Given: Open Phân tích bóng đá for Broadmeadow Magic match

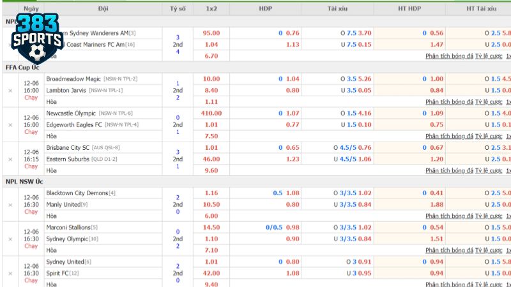Looking at the screenshot, I should coord(449,101).
